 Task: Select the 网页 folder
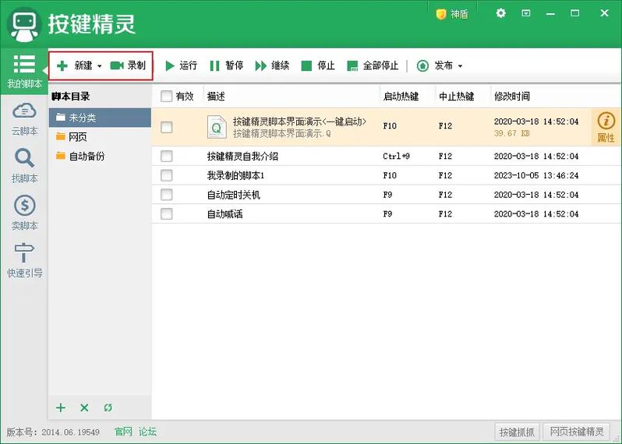click(100, 137)
